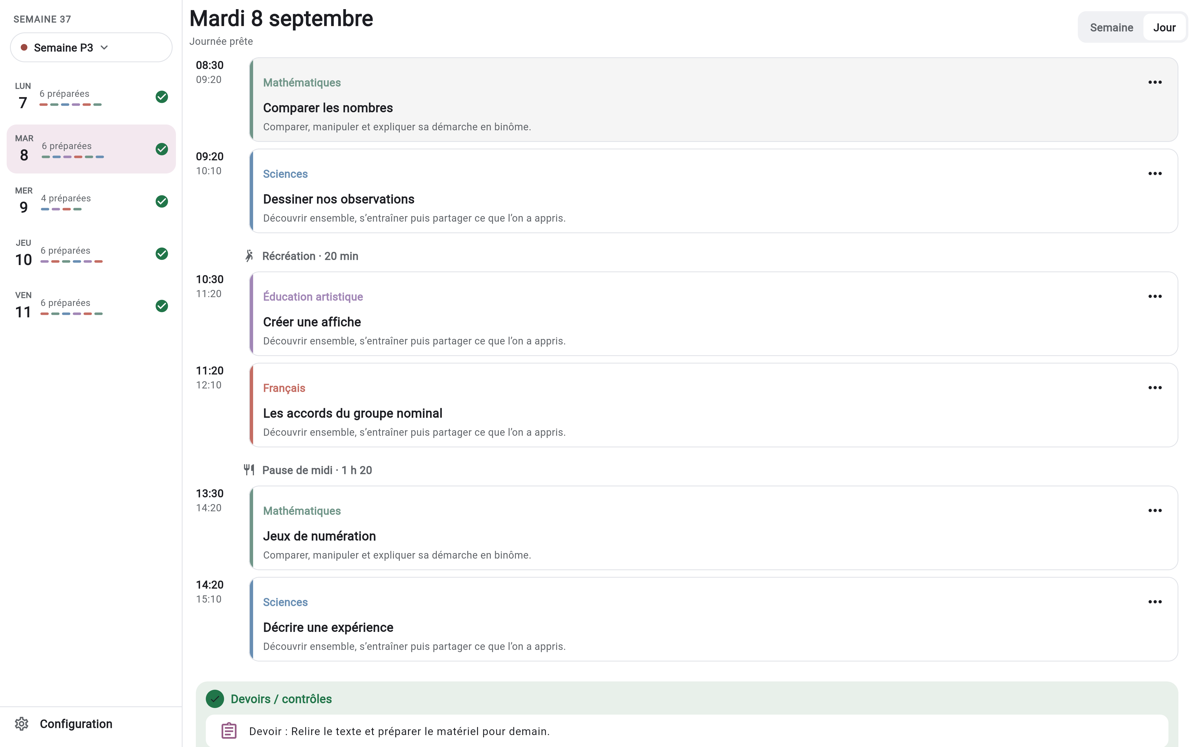Click the Éducation artistique subject label
Image resolution: width=1195 pixels, height=747 pixels.
tap(313, 296)
